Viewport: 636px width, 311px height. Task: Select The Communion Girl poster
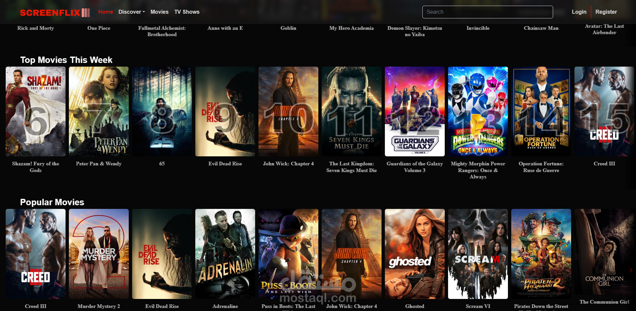point(604,252)
